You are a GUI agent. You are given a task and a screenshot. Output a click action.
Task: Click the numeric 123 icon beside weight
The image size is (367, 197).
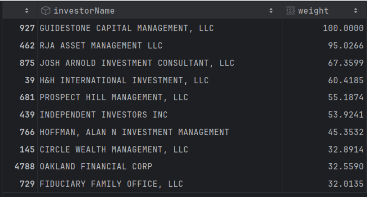pyautogui.click(x=291, y=11)
